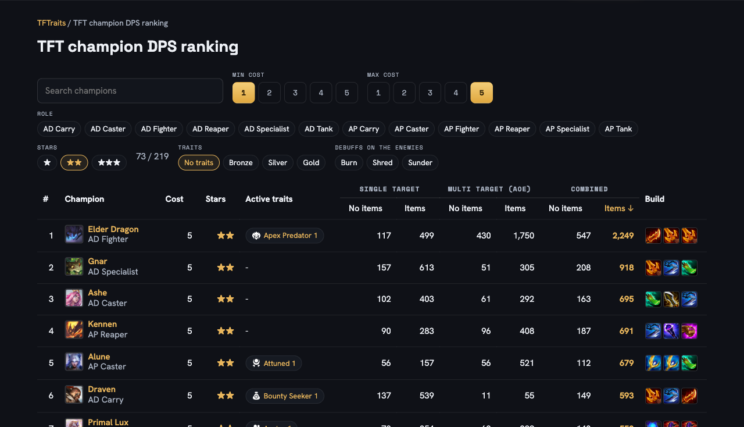Sort by the Stars column header
Image resolution: width=744 pixels, height=427 pixels.
[216, 199]
